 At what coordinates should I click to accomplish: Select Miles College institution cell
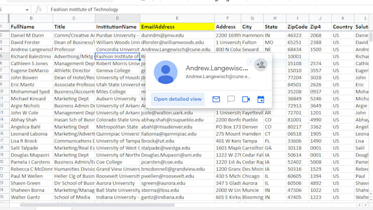(x=117, y=91)
